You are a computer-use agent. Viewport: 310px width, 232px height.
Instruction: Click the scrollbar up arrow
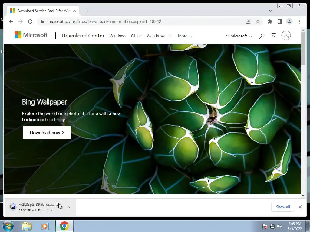pyautogui.click(x=303, y=30)
